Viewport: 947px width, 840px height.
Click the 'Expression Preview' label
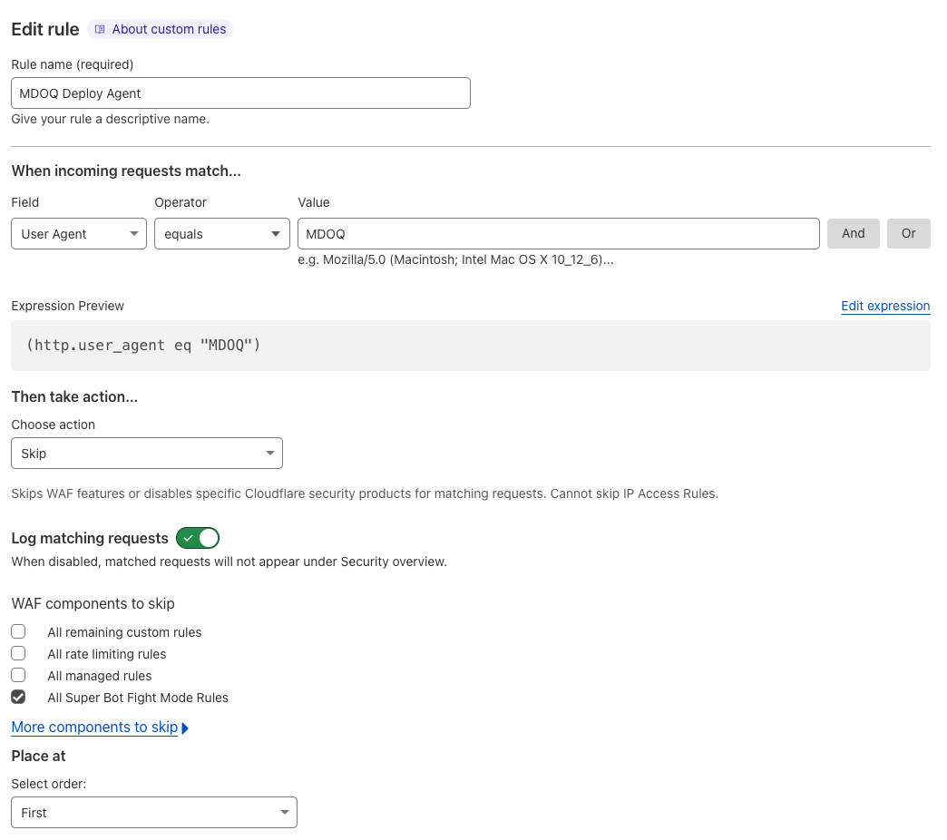pyautogui.click(x=68, y=306)
